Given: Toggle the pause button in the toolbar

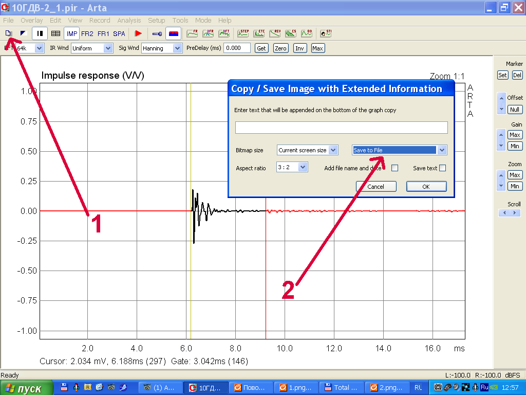Looking at the screenshot, I should click(x=40, y=33).
